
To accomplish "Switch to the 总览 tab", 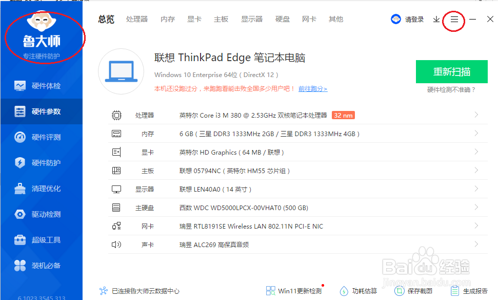I will click(x=106, y=20).
